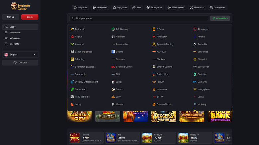Click the AvatarUX provider icon
Image resolution: width=259 pixels, height=145 pixels.
(195, 44)
